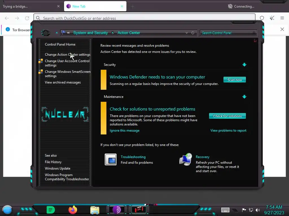This screenshot has height=216, width=289.
Task: Click the Control Panel back navigation orb
Action: click(45, 33)
